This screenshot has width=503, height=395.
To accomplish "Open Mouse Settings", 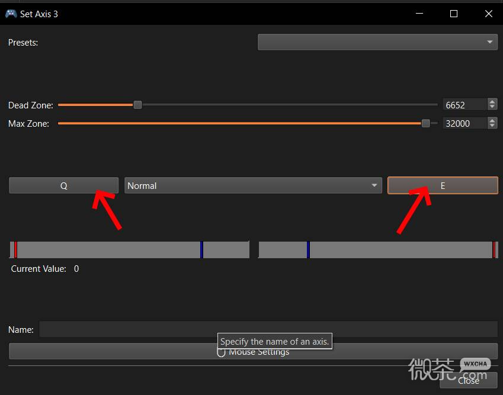I will (253, 351).
